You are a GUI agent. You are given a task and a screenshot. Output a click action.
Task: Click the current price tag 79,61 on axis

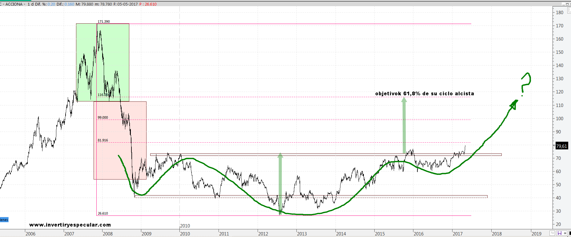561,146
